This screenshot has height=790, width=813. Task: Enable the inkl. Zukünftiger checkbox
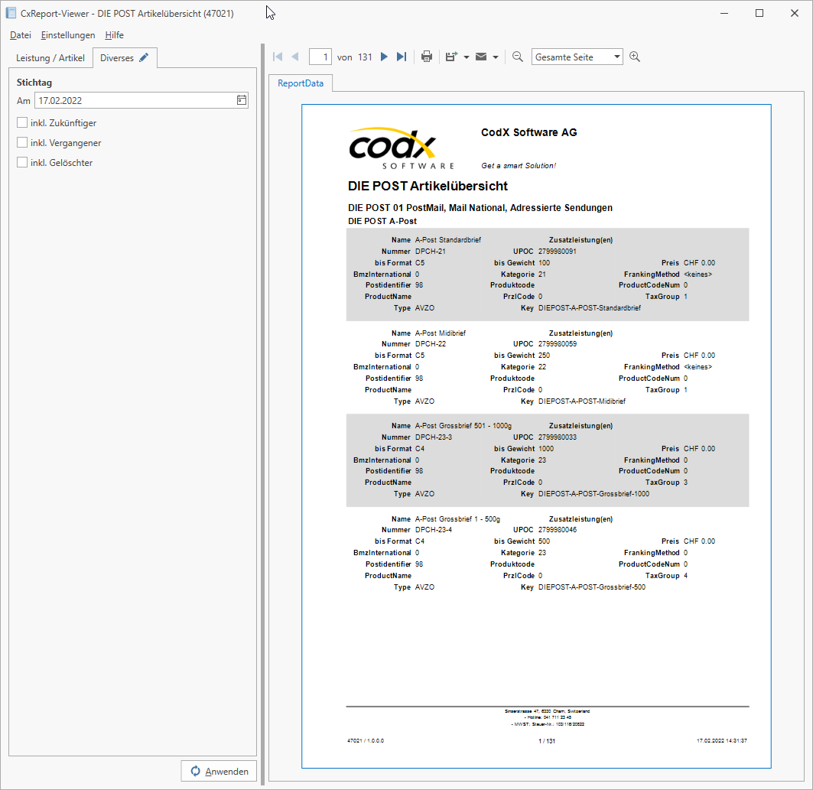tap(21, 123)
